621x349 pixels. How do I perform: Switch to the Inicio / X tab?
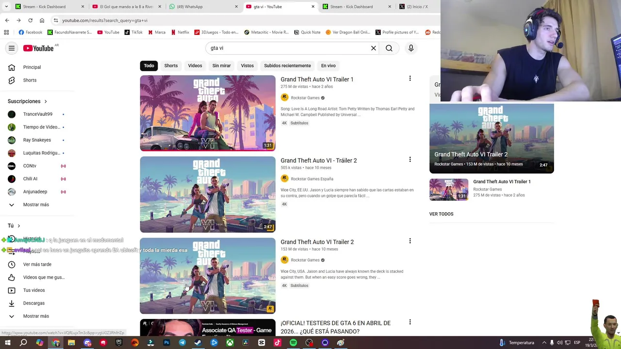[x=417, y=7]
